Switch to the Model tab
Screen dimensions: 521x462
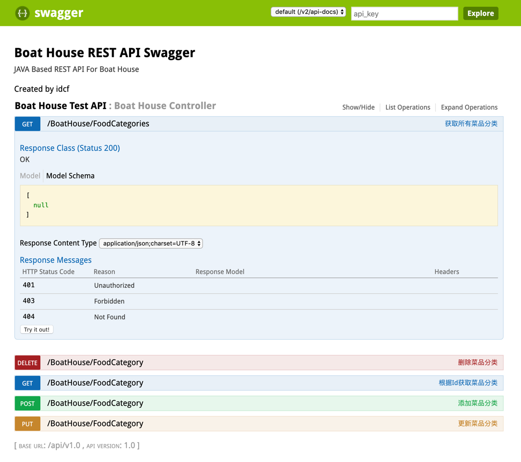(30, 176)
